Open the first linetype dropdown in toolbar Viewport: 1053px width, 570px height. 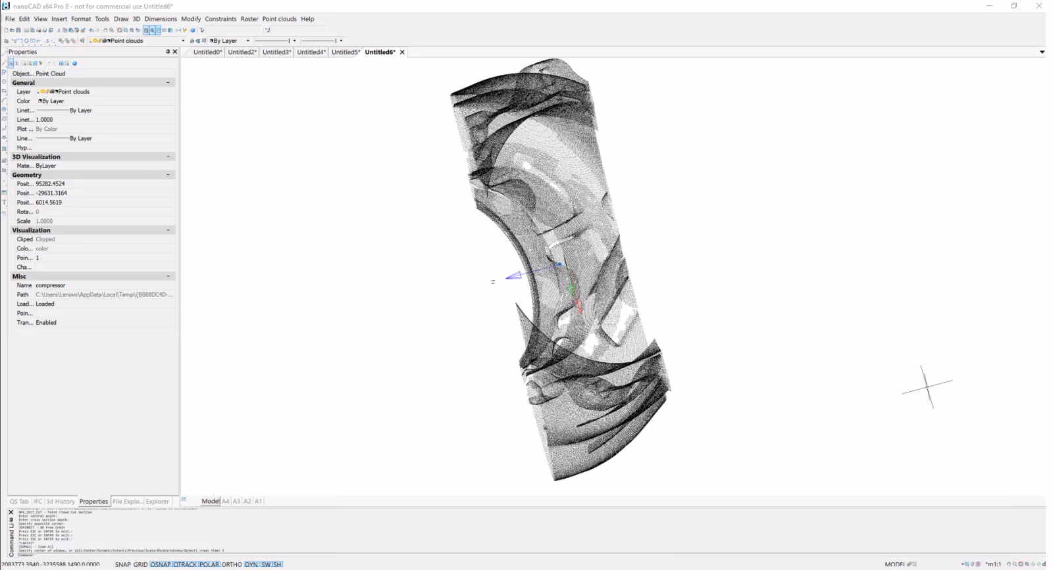pyautogui.click(x=294, y=41)
